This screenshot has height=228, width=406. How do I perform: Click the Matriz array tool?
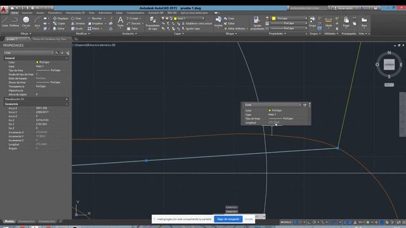pyautogui.click(x=93, y=28)
